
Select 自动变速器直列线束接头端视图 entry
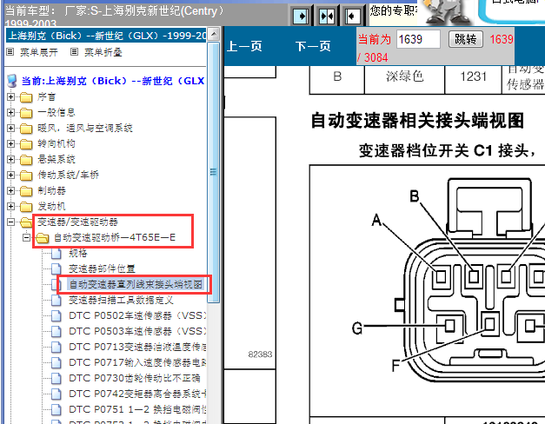click(x=136, y=285)
